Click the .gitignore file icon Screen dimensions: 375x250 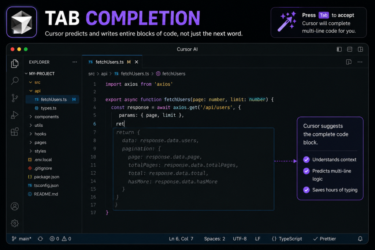pyautogui.click(x=30, y=168)
